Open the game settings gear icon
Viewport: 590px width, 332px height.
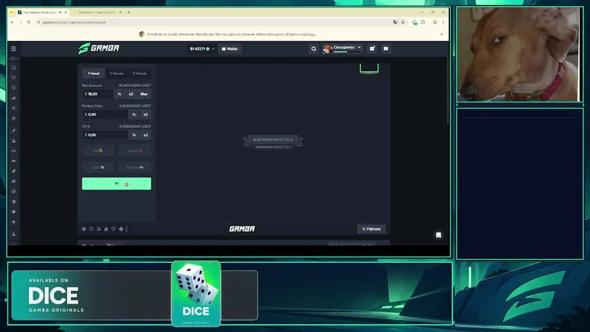point(84,229)
